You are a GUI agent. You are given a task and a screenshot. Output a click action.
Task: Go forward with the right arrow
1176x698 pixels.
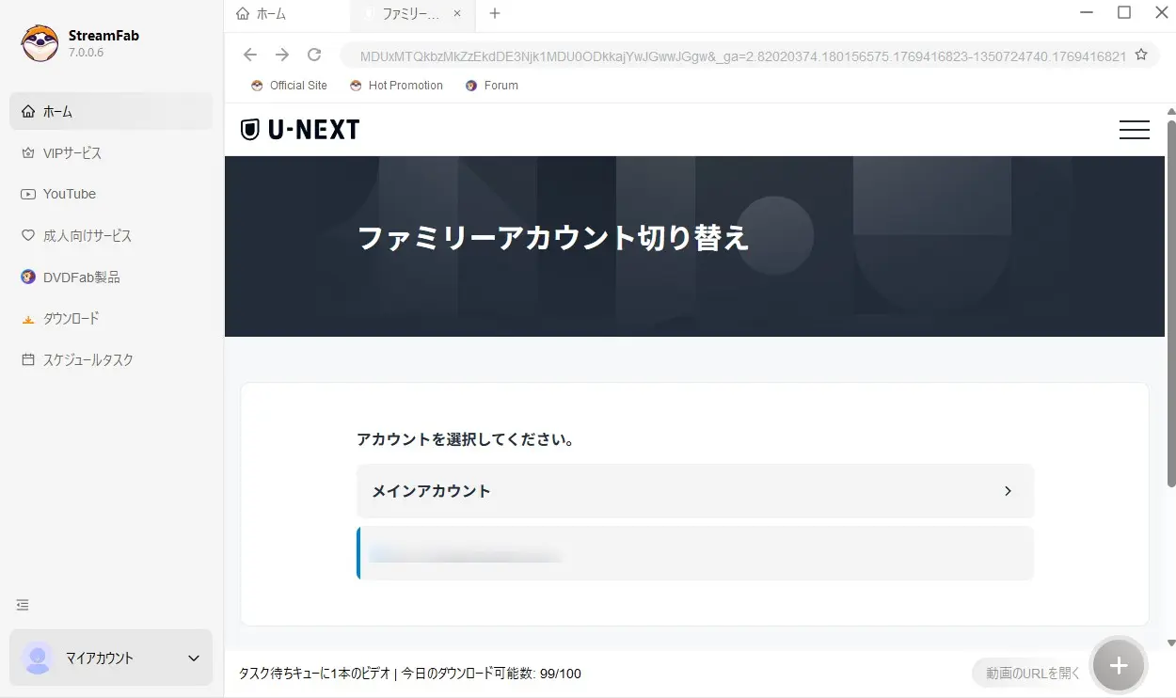click(282, 55)
